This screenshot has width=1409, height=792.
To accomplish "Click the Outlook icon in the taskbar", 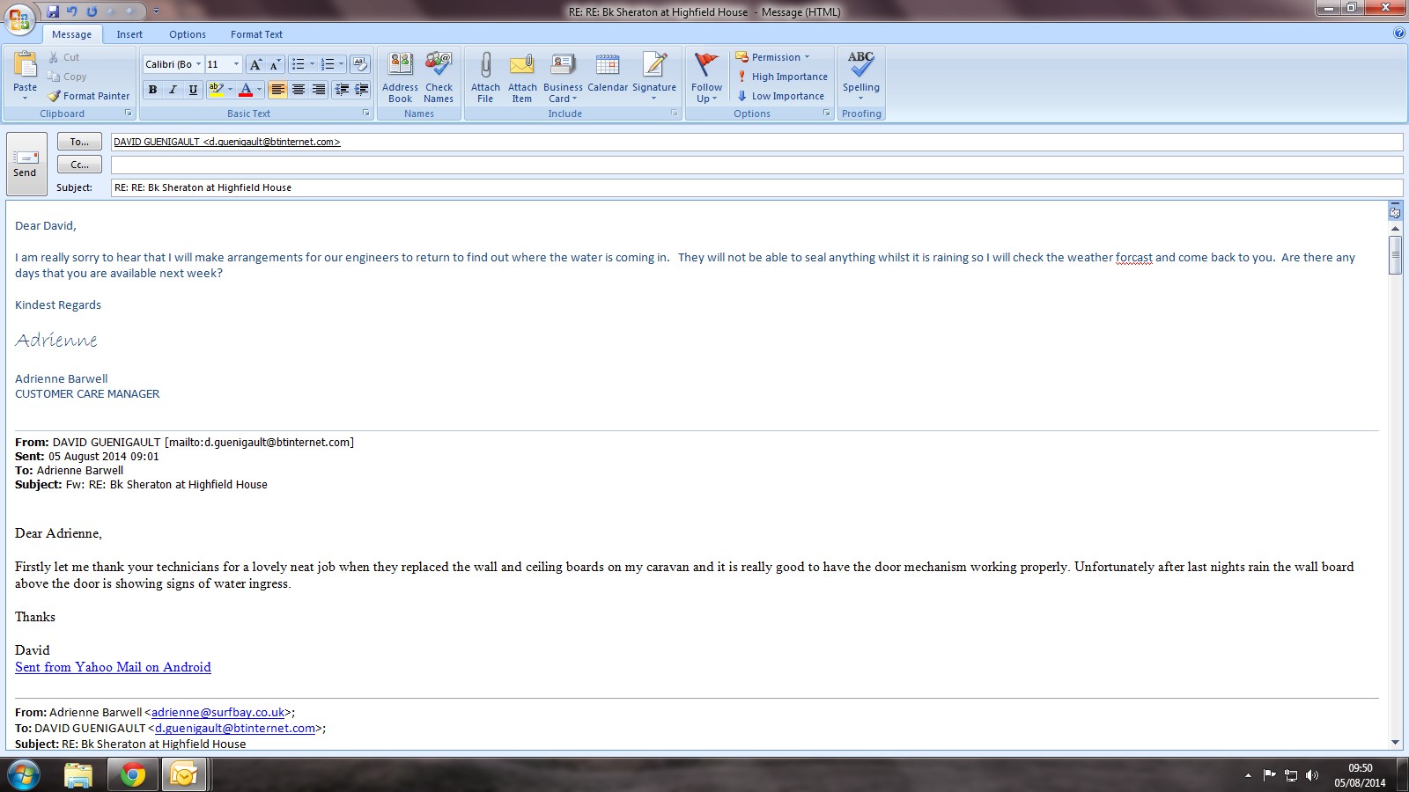I will point(184,775).
